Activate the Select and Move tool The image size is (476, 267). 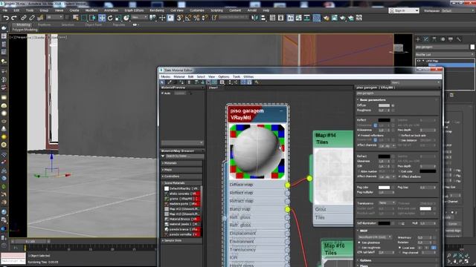tap(102, 18)
